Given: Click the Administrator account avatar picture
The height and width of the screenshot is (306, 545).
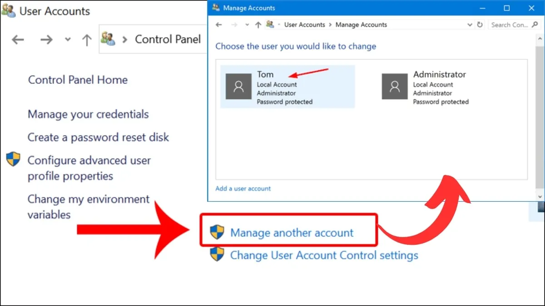Looking at the screenshot, I should 395,87.
